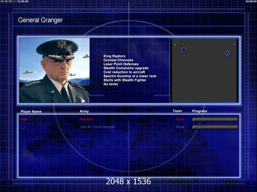Click the 21:00:40 clock at top left
Image resolution: width=257 pixels, height=192 pixels.
[x=23, y=1]
